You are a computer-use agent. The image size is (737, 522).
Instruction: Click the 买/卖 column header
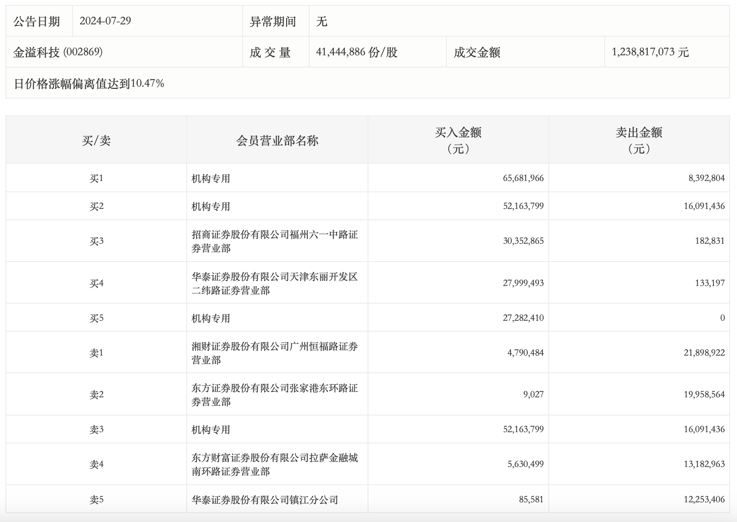[96, 141]
